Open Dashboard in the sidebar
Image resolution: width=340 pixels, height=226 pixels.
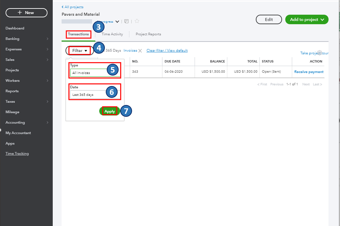click(x=15, y=28)
